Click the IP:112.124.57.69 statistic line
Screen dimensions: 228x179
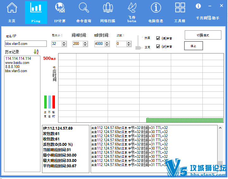[58, 128]
